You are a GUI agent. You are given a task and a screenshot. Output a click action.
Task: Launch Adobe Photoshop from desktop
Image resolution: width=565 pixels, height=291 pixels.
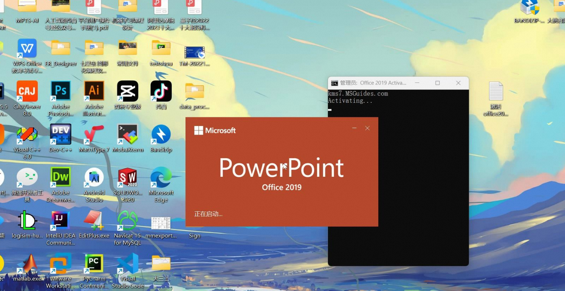(60, 91)
